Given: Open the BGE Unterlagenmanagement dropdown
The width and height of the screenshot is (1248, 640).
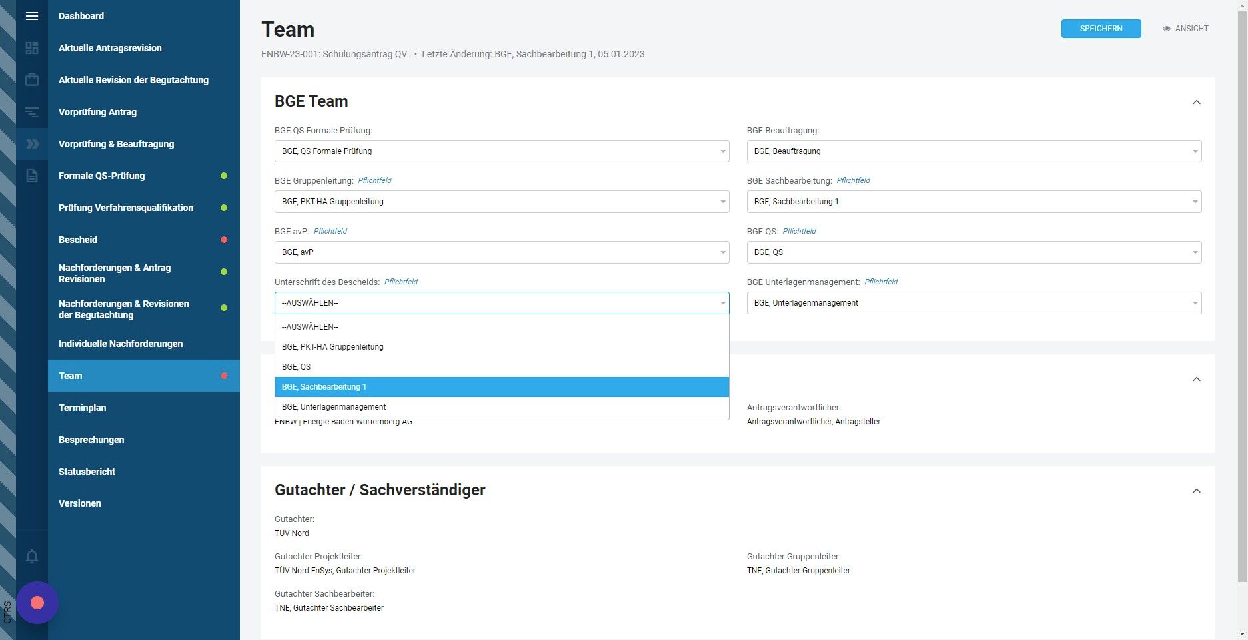Looking at the screenshot, I should click(x=973, y=303).
